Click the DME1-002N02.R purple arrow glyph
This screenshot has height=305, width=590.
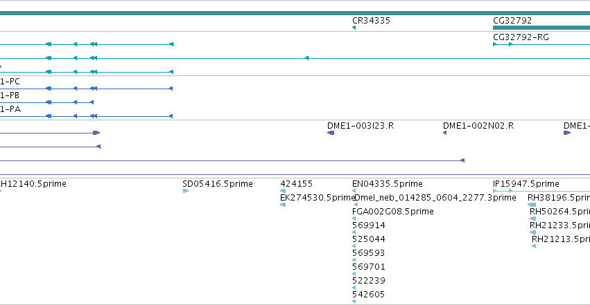(x=445, y=133)
